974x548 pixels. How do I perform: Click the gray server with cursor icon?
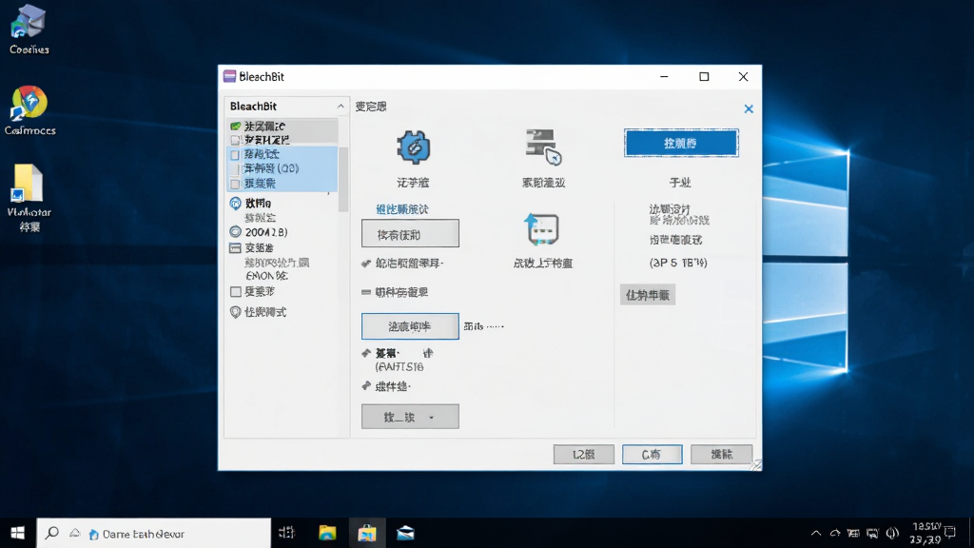543,147
